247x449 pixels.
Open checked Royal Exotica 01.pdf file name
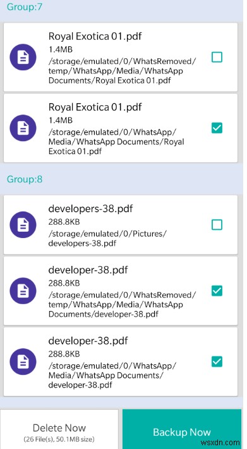[x=95, y=107]
